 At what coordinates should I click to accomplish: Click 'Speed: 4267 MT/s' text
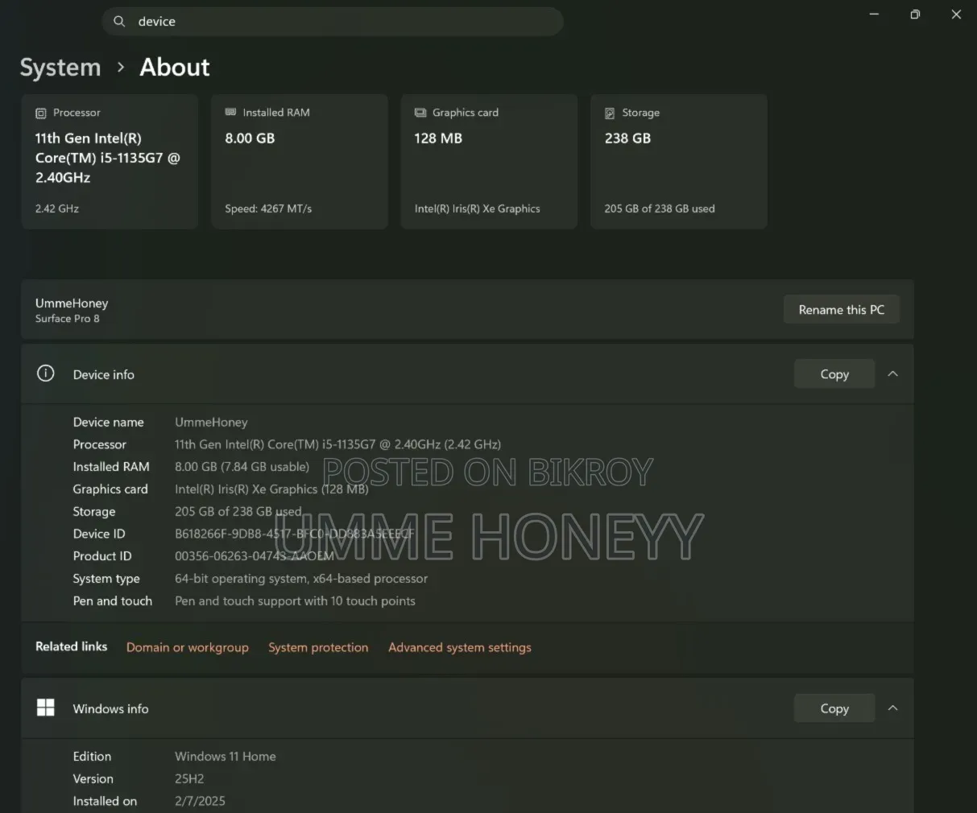tap(268, 208)
